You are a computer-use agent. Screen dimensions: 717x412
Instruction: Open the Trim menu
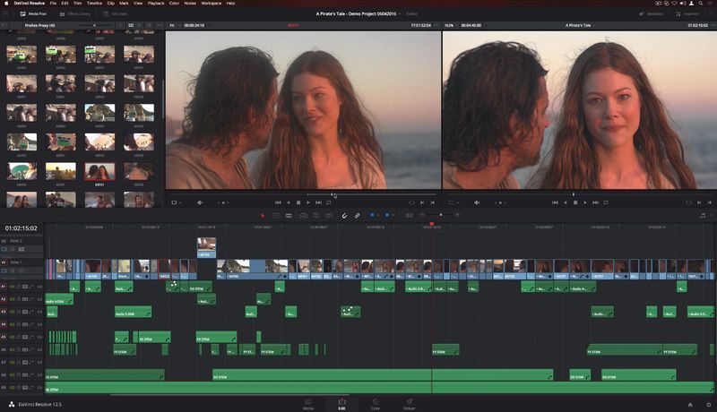coord(78,4)
